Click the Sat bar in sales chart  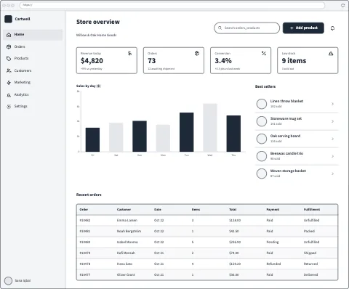tap(116, 137)
